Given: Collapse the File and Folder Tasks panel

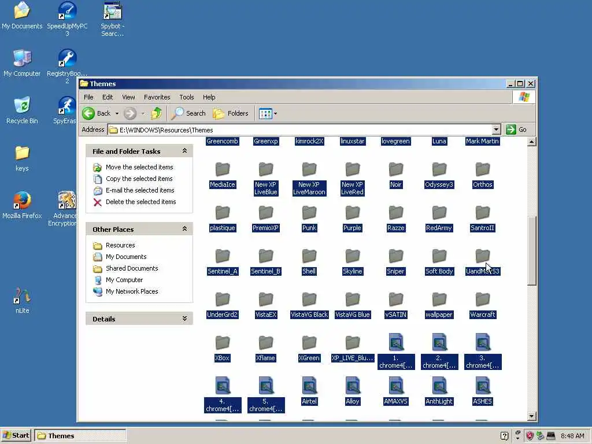Looking at the screenshot, I should tap(184, 151).
